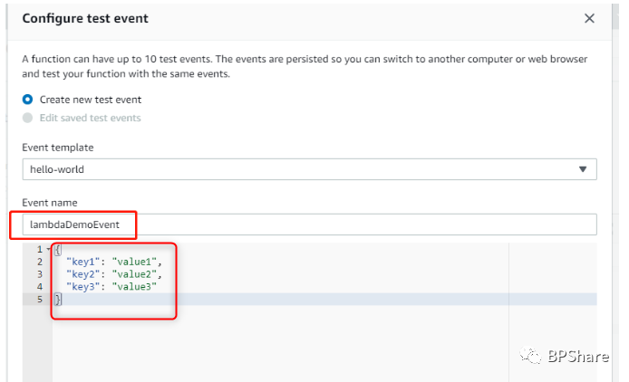Click the BPShare watermark text

pos(577,357)
